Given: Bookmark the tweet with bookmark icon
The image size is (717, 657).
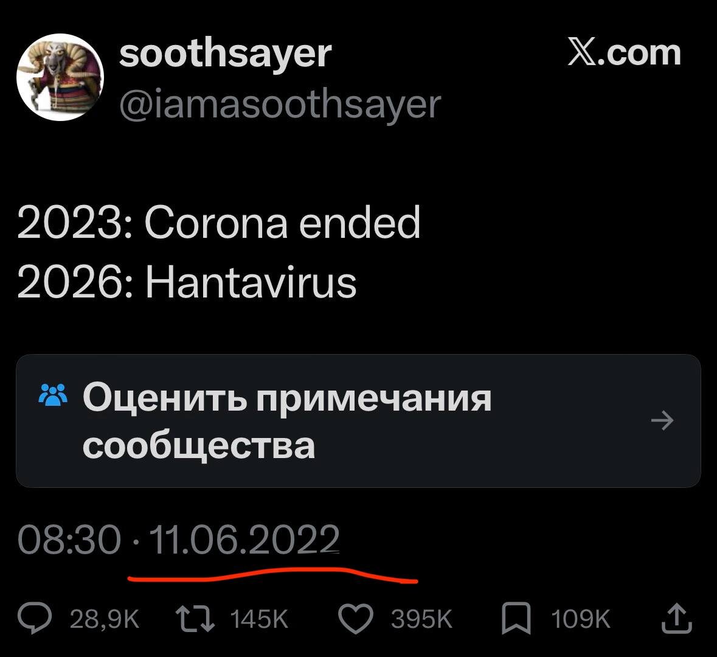Looking at the screenshot, I should [516, 619].
